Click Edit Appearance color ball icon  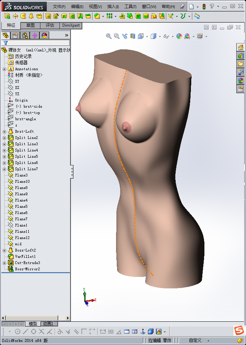(179, 36)
